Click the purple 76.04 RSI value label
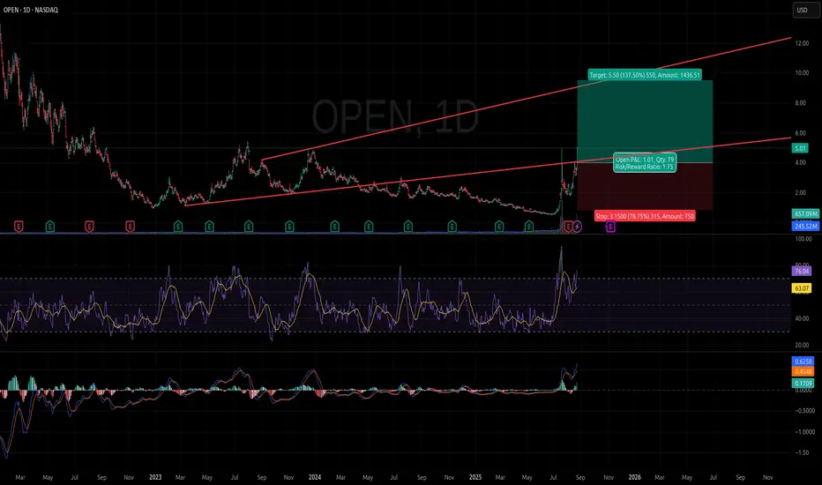This screenshot has width=822, height=485. coord(802,271)
